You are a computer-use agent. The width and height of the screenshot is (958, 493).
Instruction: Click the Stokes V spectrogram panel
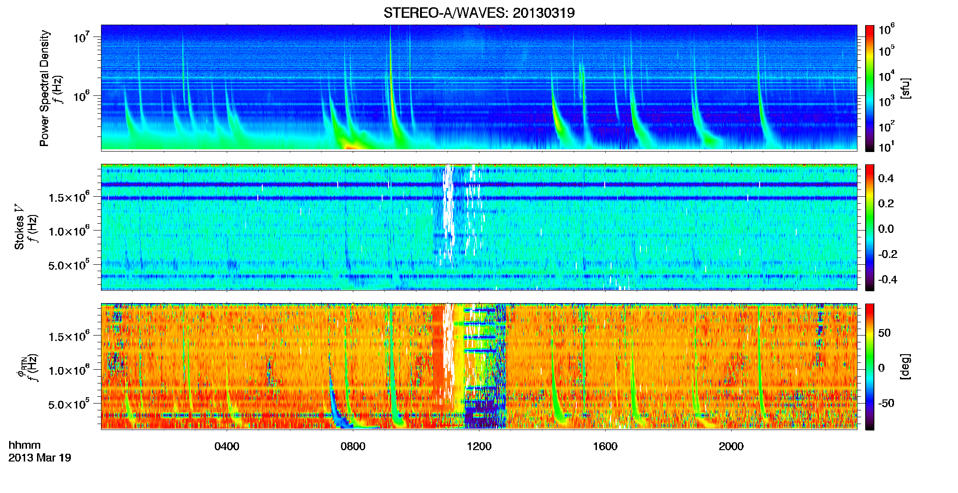[479, 227]
